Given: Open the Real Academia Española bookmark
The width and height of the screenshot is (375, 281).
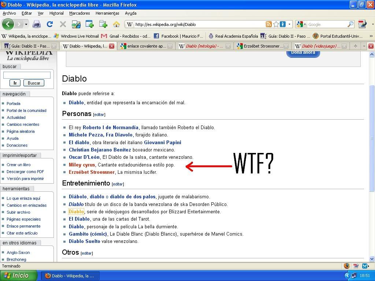Looking at the screenshot, I should (233, 36).
